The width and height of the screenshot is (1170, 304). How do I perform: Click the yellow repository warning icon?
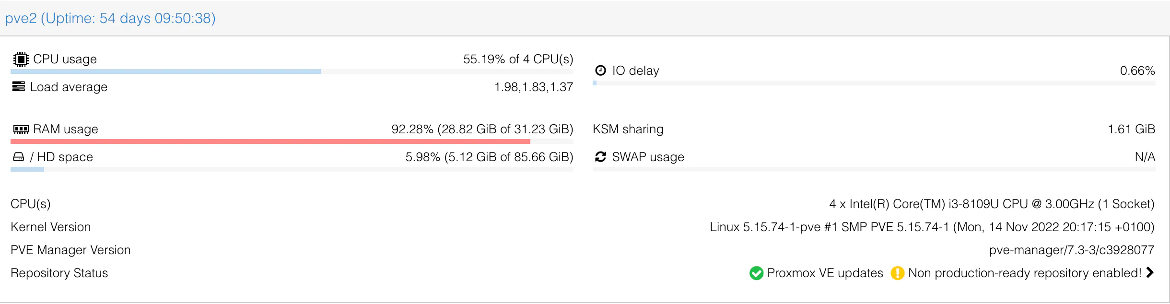pos(897,273)
